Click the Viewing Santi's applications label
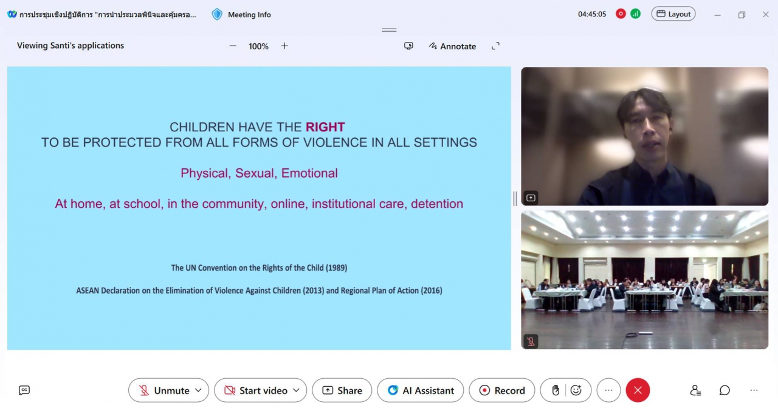The height and width of the screenshot is (408, 778). (x=71, y=46)
